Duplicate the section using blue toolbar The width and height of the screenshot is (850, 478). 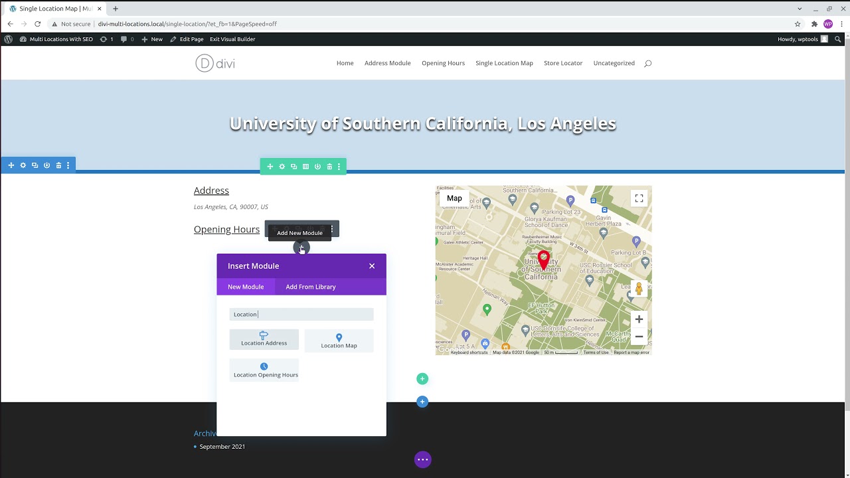pyautogui.click(x=35, y=165)
